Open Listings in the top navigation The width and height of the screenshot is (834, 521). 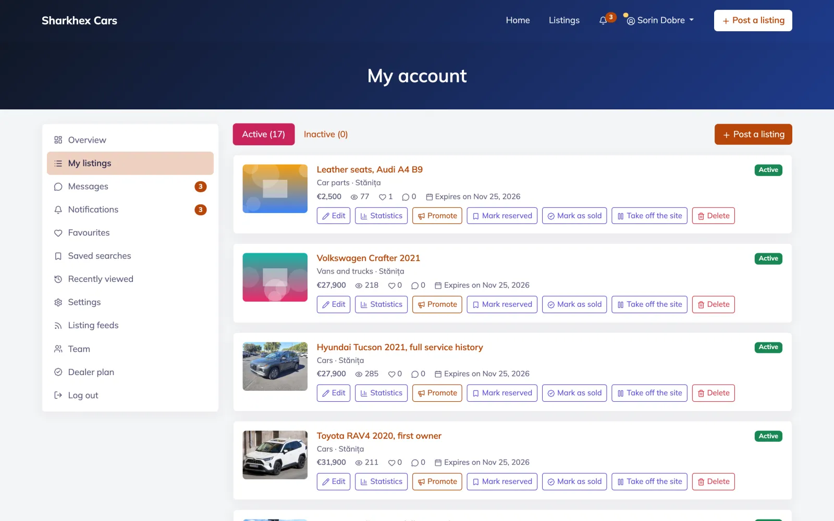(564, 20)
